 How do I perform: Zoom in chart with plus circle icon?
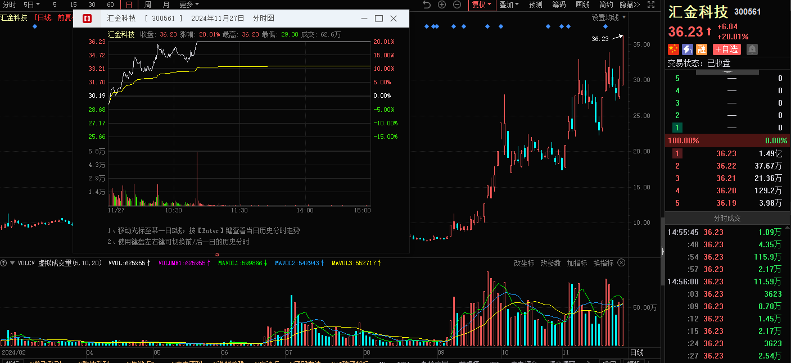click(442, 5)
